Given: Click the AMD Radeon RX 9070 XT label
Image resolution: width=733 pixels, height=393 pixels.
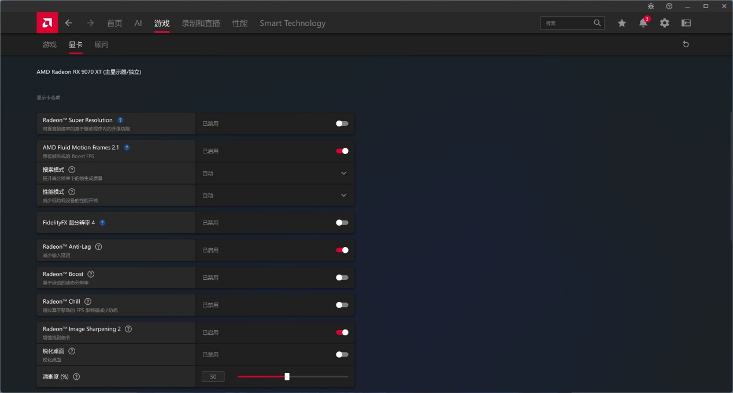Looking at the screenshot, I should coord(89,72).
